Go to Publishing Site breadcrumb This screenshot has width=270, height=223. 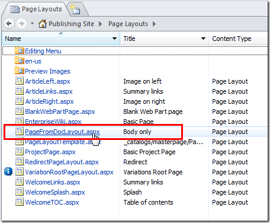point(71,24)
